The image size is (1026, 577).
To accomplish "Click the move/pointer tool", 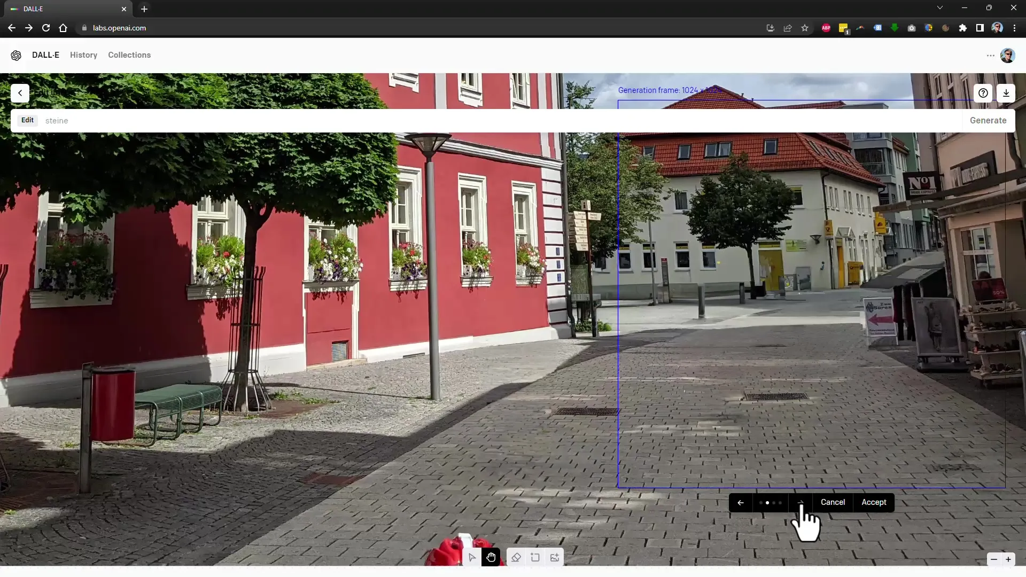I will pos(471,557).
